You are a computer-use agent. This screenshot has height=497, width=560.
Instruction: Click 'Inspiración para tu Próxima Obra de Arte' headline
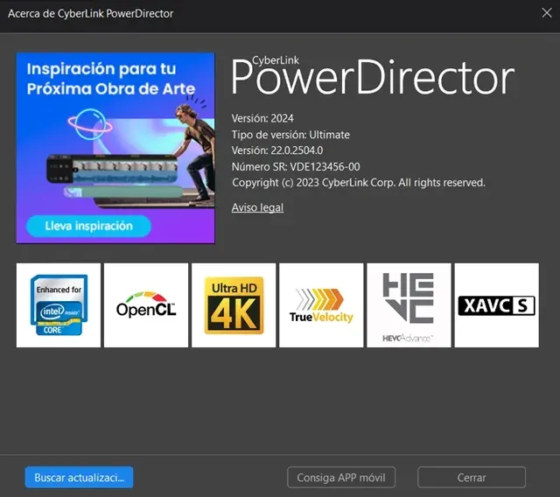[x=111, y=79]
